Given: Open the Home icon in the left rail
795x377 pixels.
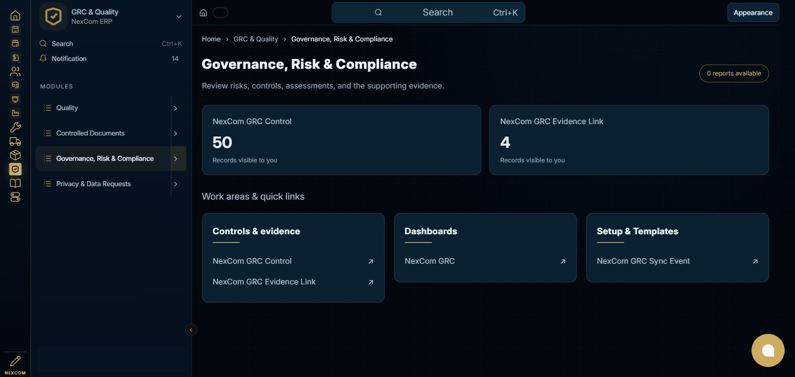Looking at the screenshot, I should [16, 16].
